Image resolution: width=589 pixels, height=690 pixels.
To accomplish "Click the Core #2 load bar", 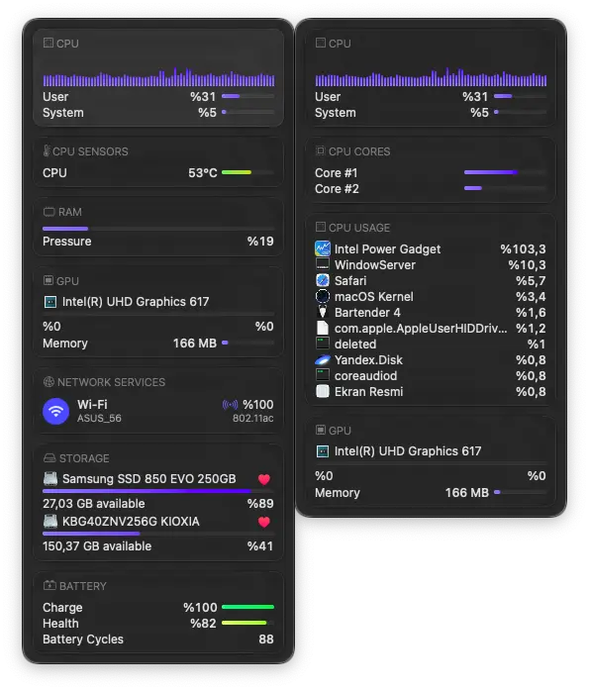I will pyautogui.click(x=505, y=188).
